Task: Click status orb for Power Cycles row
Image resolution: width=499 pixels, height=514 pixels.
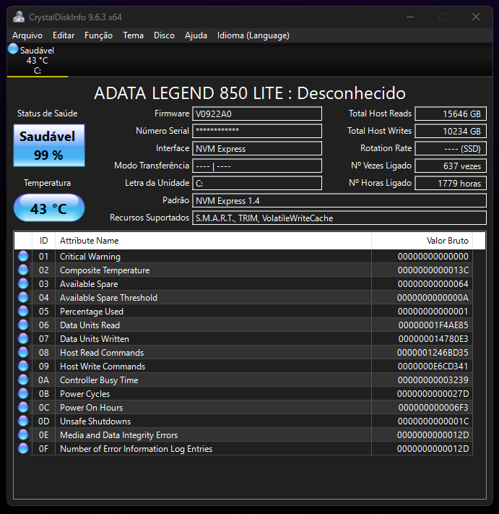Action: click(x=23, y=393)
